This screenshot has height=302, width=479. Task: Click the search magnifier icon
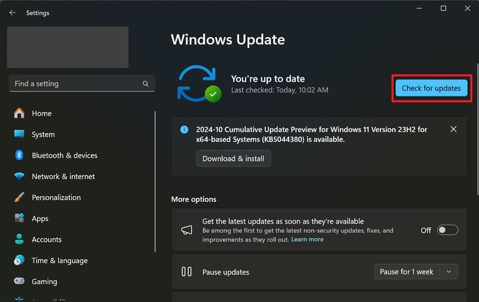145,83
